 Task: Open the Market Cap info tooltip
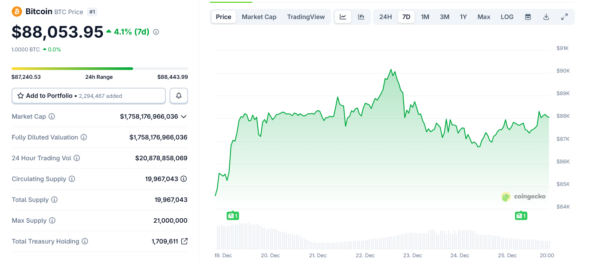[x=52, y=116]
